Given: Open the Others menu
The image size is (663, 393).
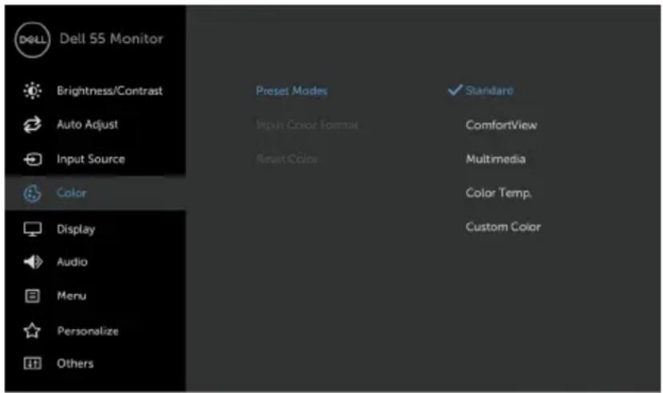Looking at the screenshot, I should 75,364.
